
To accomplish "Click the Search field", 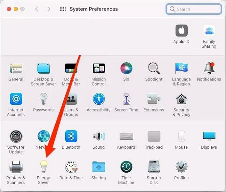I will (x=194, y=9).
